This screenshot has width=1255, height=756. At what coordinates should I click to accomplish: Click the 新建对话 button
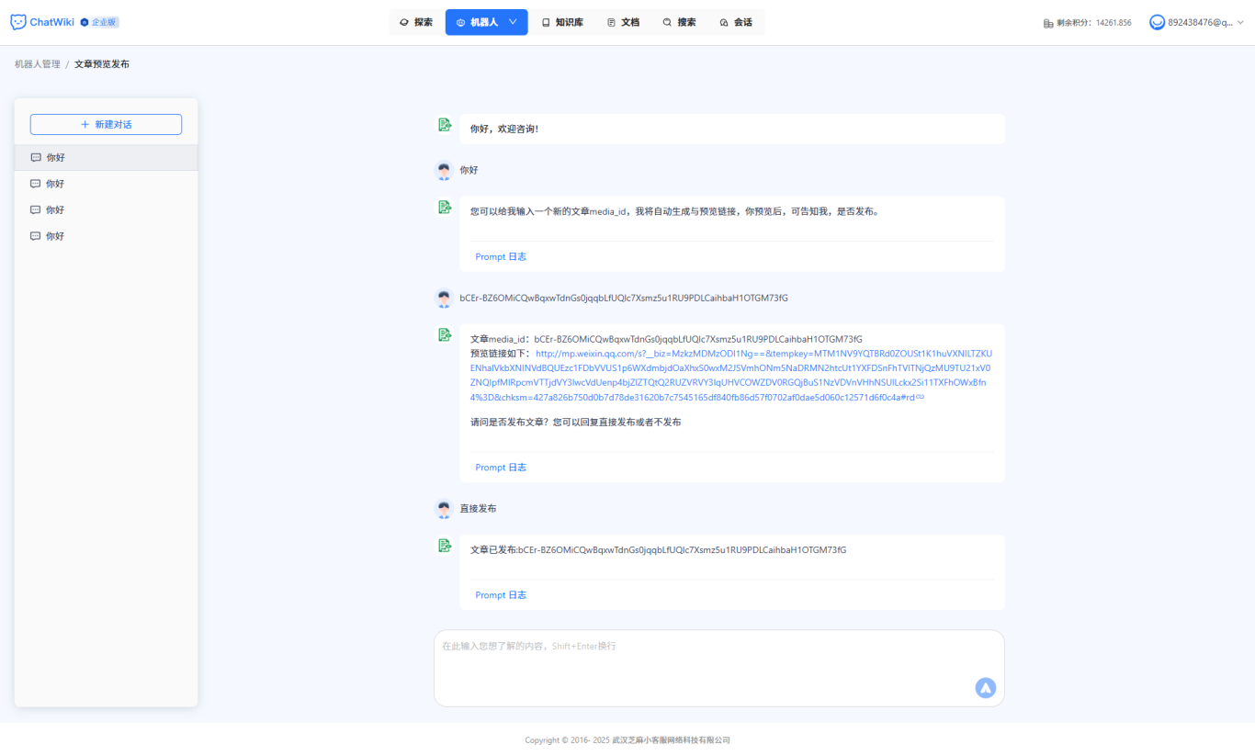click(x=106, y=123)
